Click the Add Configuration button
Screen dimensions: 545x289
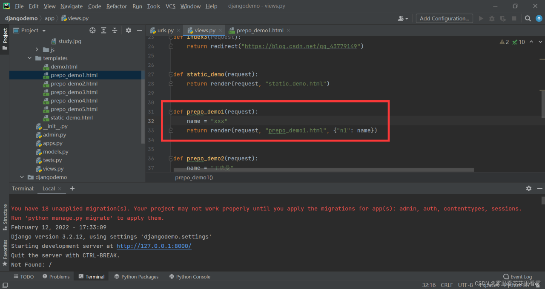(444, 18)
